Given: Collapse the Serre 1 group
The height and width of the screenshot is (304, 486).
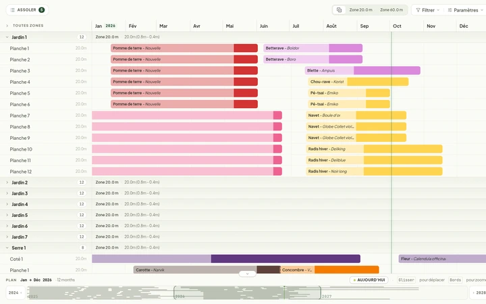Looking at the screenshot, I should [7, 248].
